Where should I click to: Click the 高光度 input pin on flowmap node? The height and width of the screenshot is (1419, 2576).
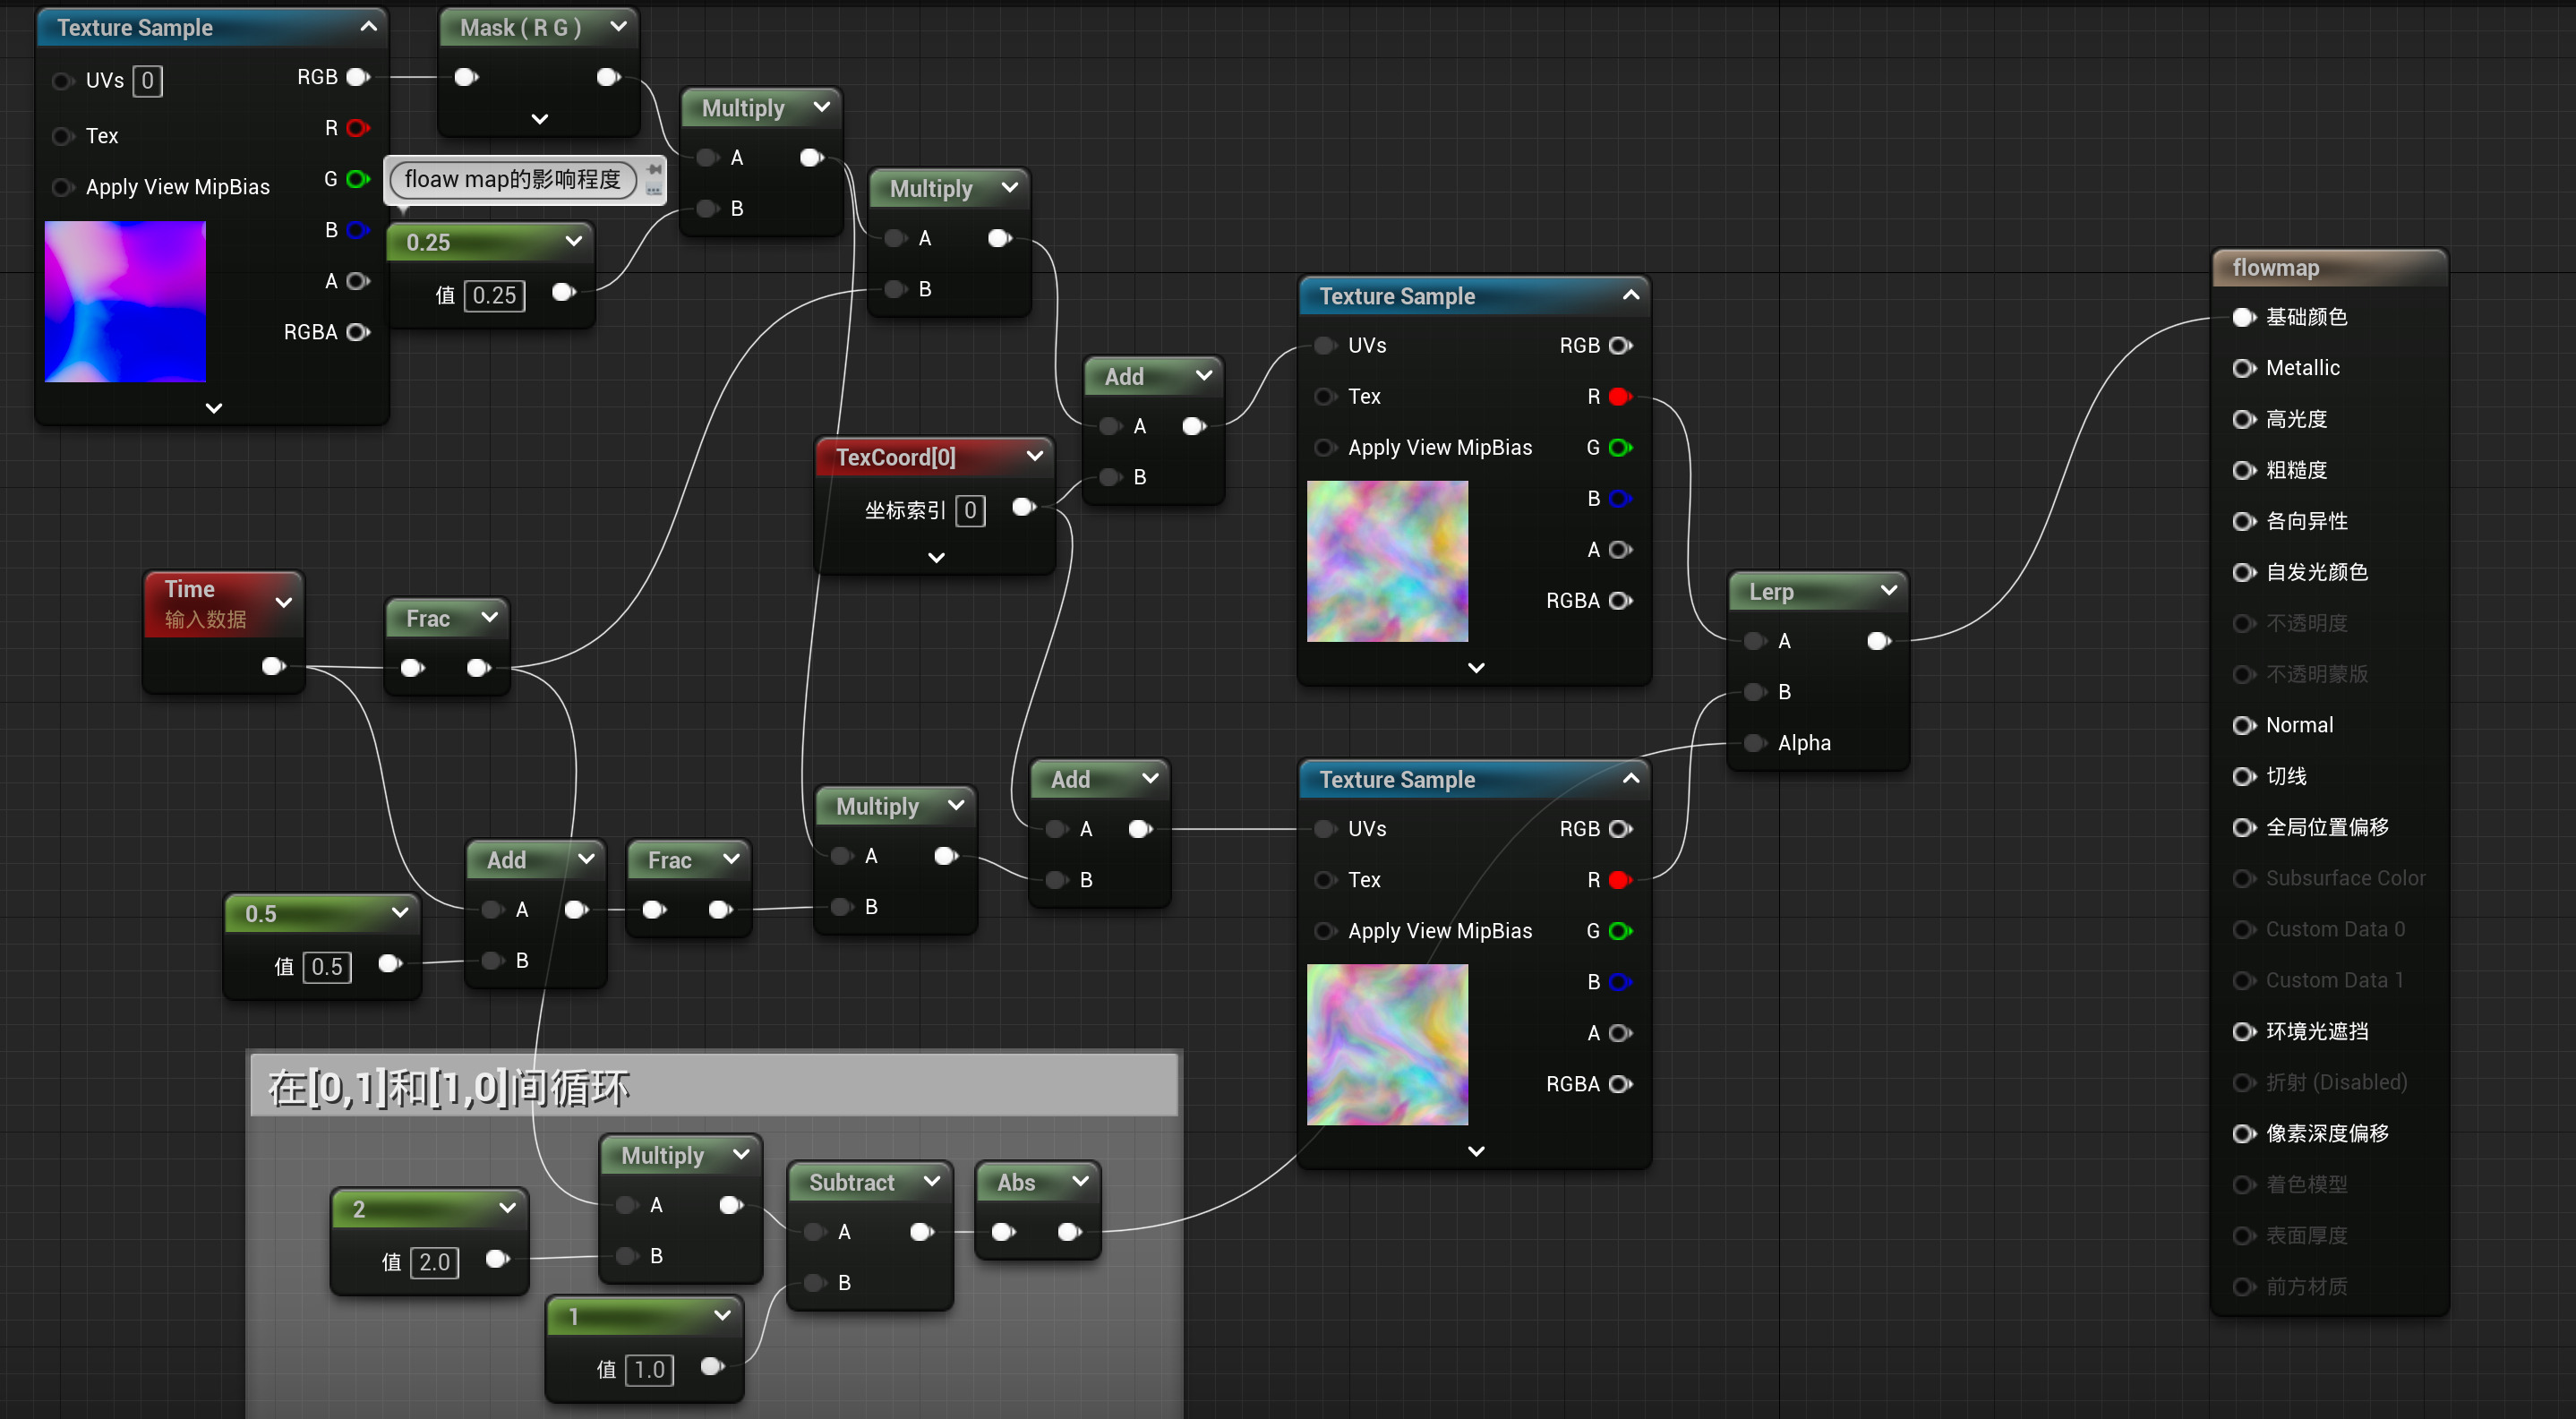coord(2243,419)
